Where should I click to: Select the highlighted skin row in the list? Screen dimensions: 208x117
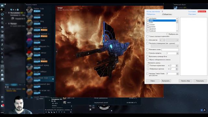[40, 79]
